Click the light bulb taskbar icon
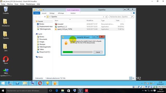Viewport: 166px width, 93px height. (x=47, y=83)
